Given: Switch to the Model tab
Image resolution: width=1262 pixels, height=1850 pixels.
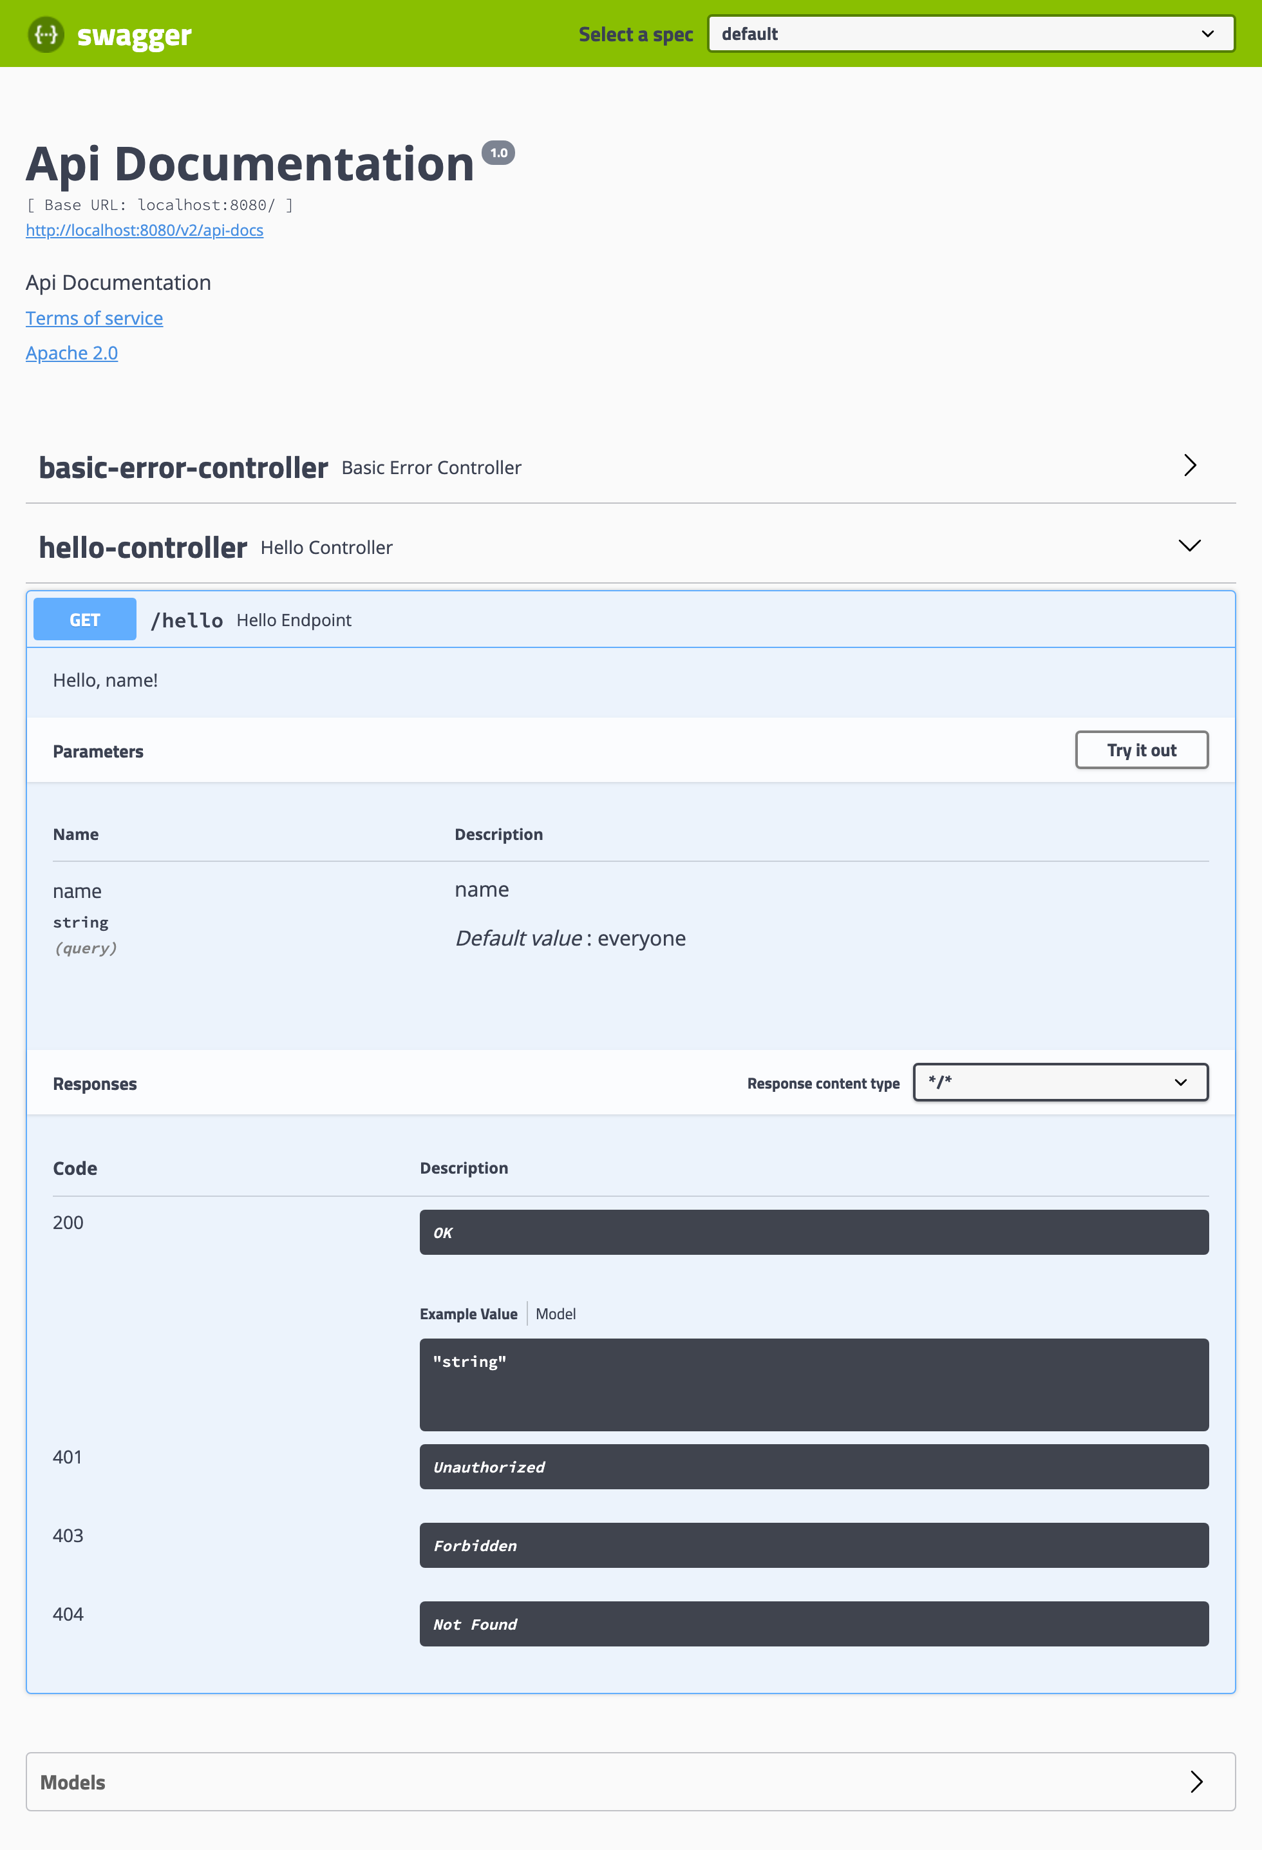Looking at the screenshot, I should point(556,1314).
